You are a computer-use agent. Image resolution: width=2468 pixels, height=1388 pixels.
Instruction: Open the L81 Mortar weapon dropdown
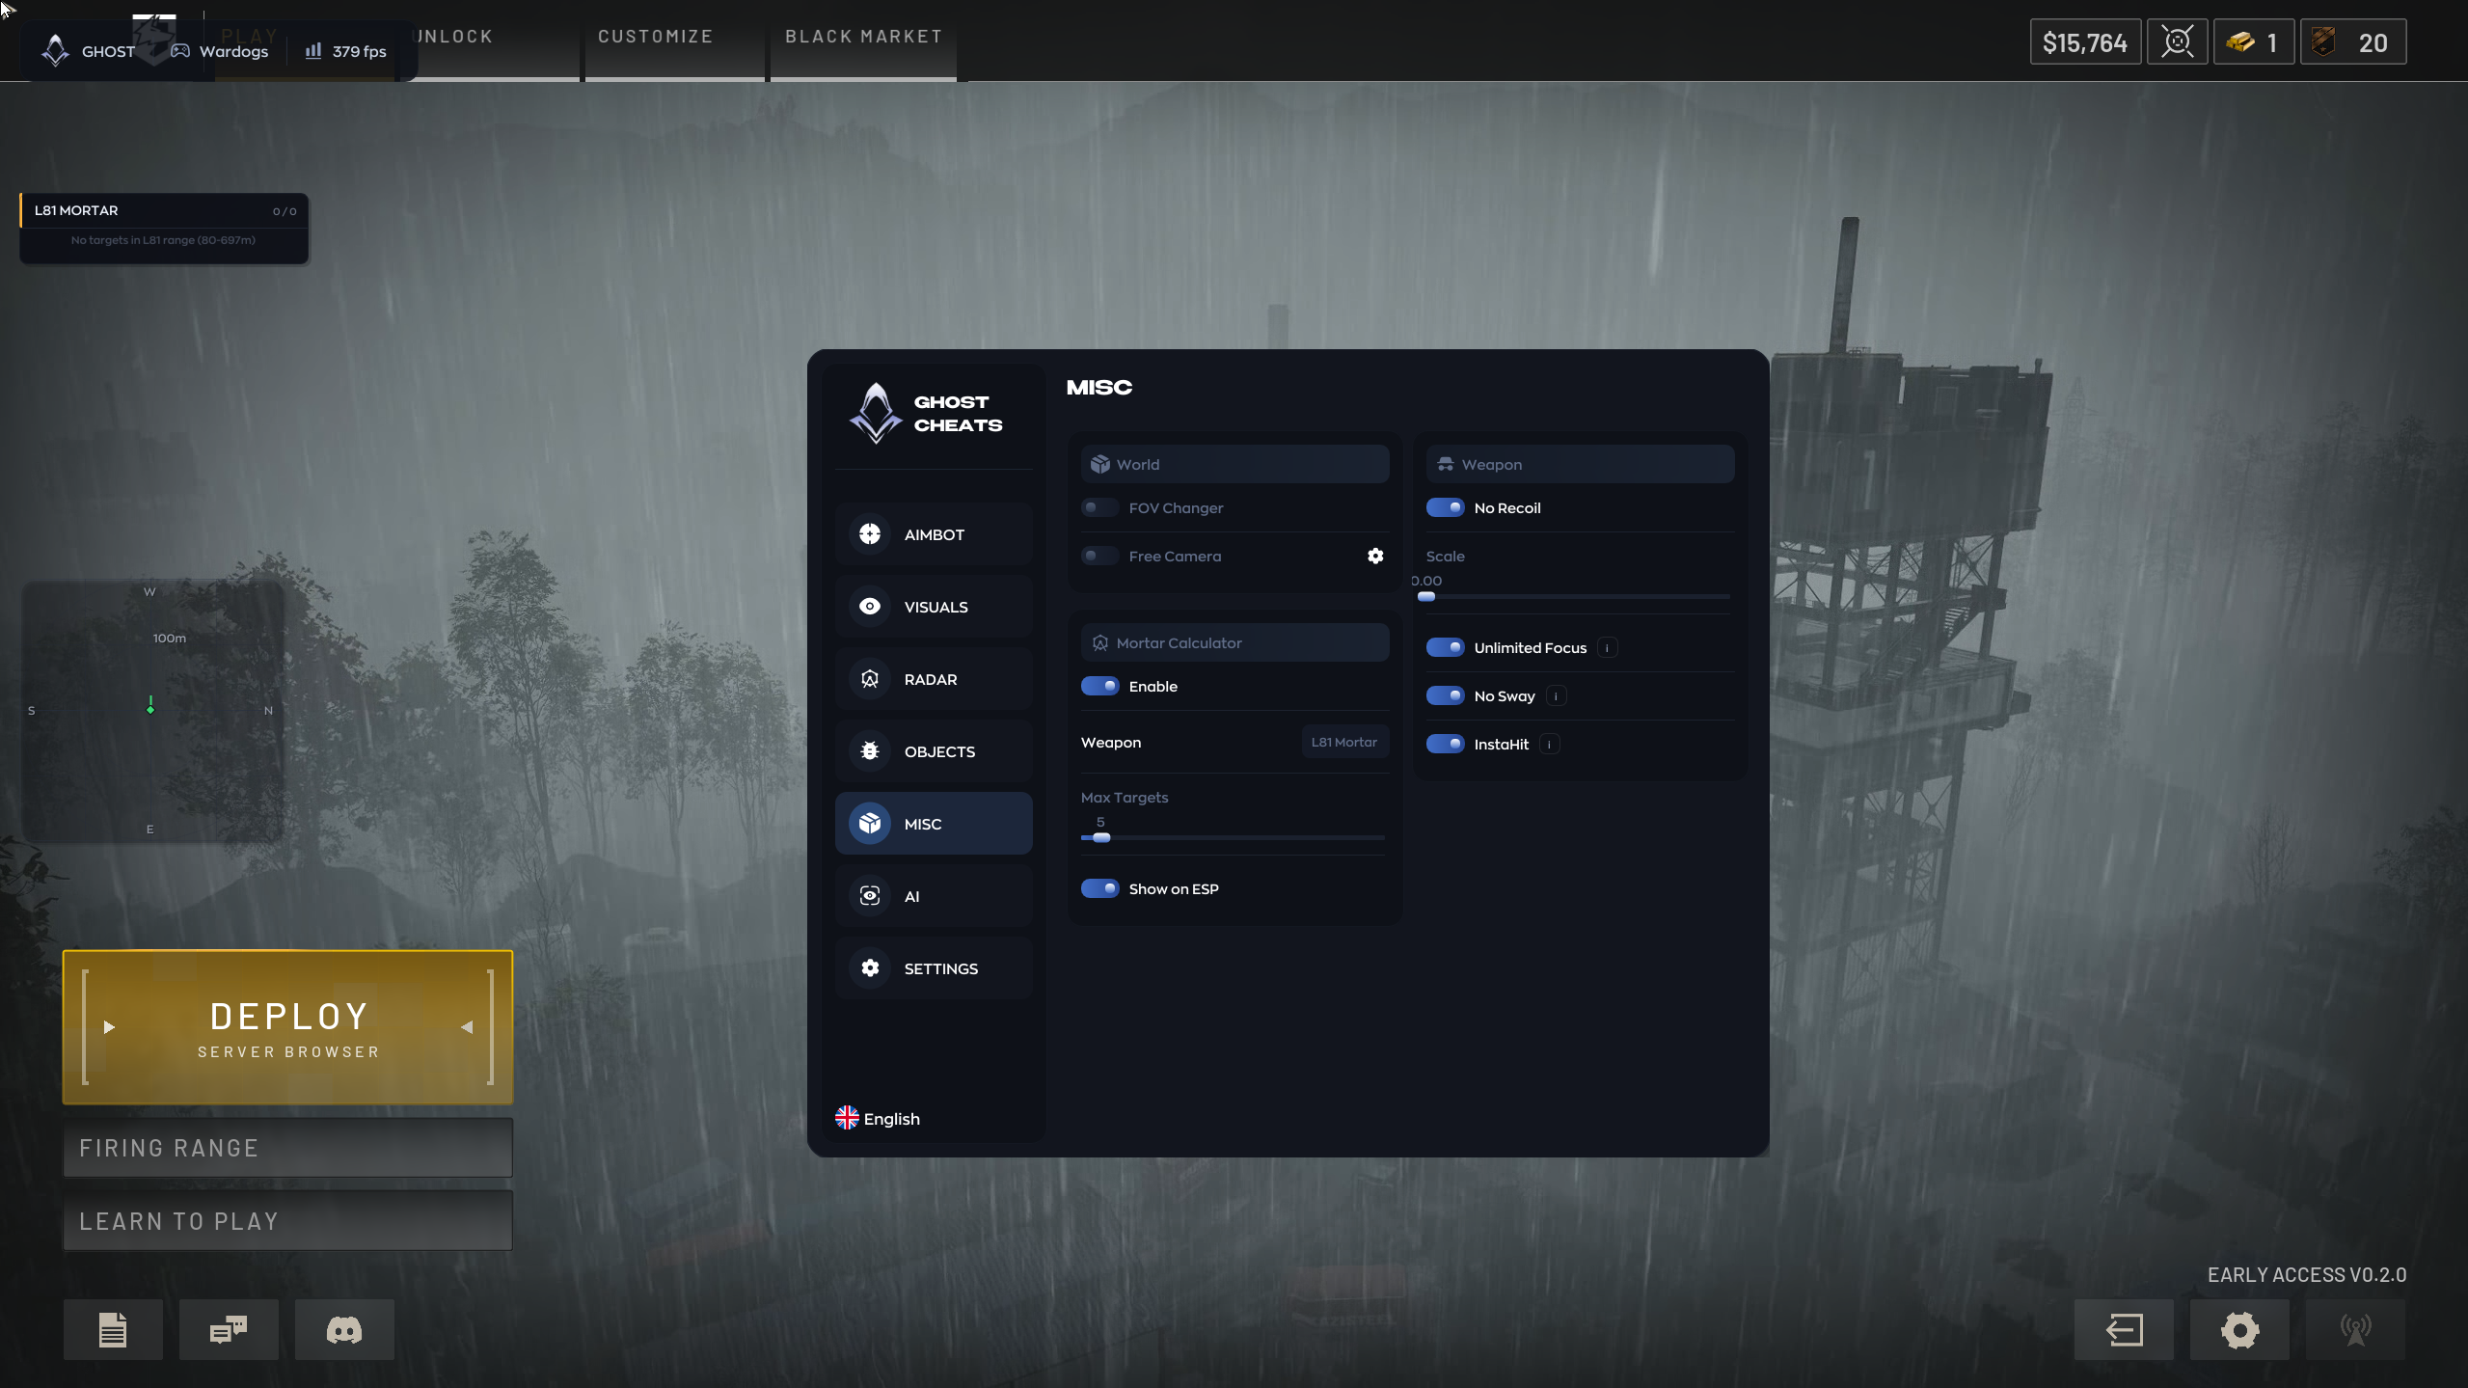1344,742
